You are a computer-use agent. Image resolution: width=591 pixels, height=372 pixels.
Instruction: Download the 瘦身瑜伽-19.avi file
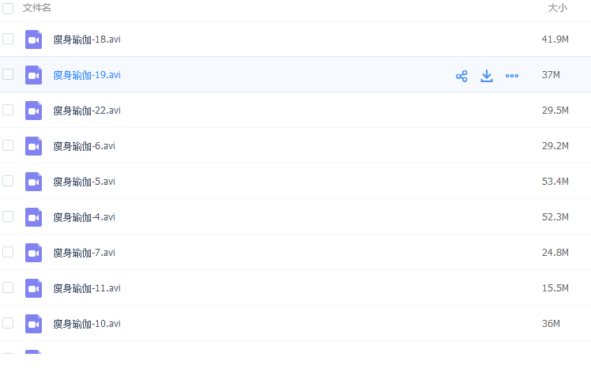tap(487, 76)
